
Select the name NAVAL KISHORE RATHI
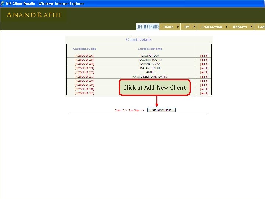coord(150,77)
